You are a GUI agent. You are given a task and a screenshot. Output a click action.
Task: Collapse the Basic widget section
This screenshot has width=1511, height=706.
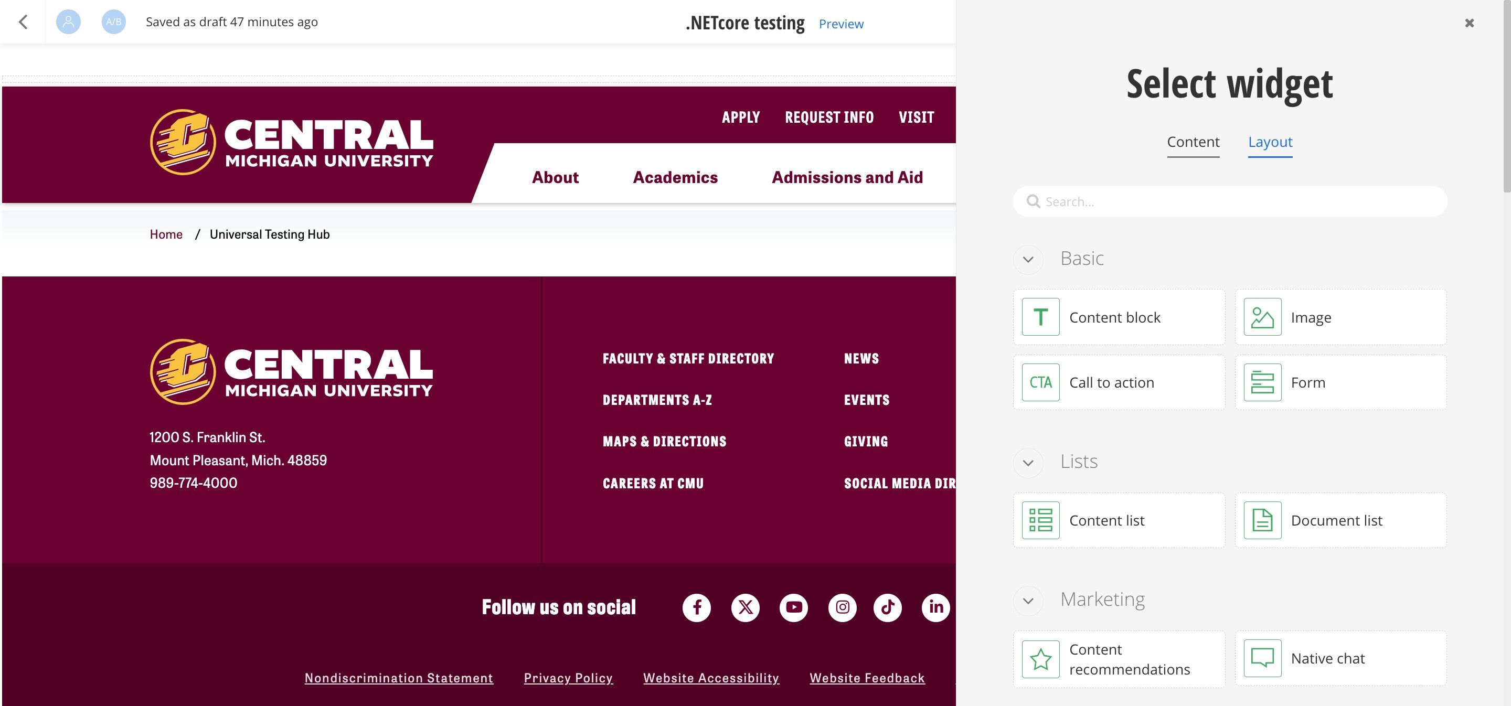[x=1028, y=259]
